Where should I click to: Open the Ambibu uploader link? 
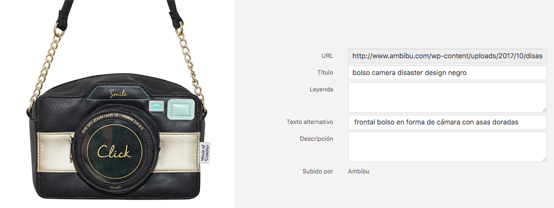(359, 171)
